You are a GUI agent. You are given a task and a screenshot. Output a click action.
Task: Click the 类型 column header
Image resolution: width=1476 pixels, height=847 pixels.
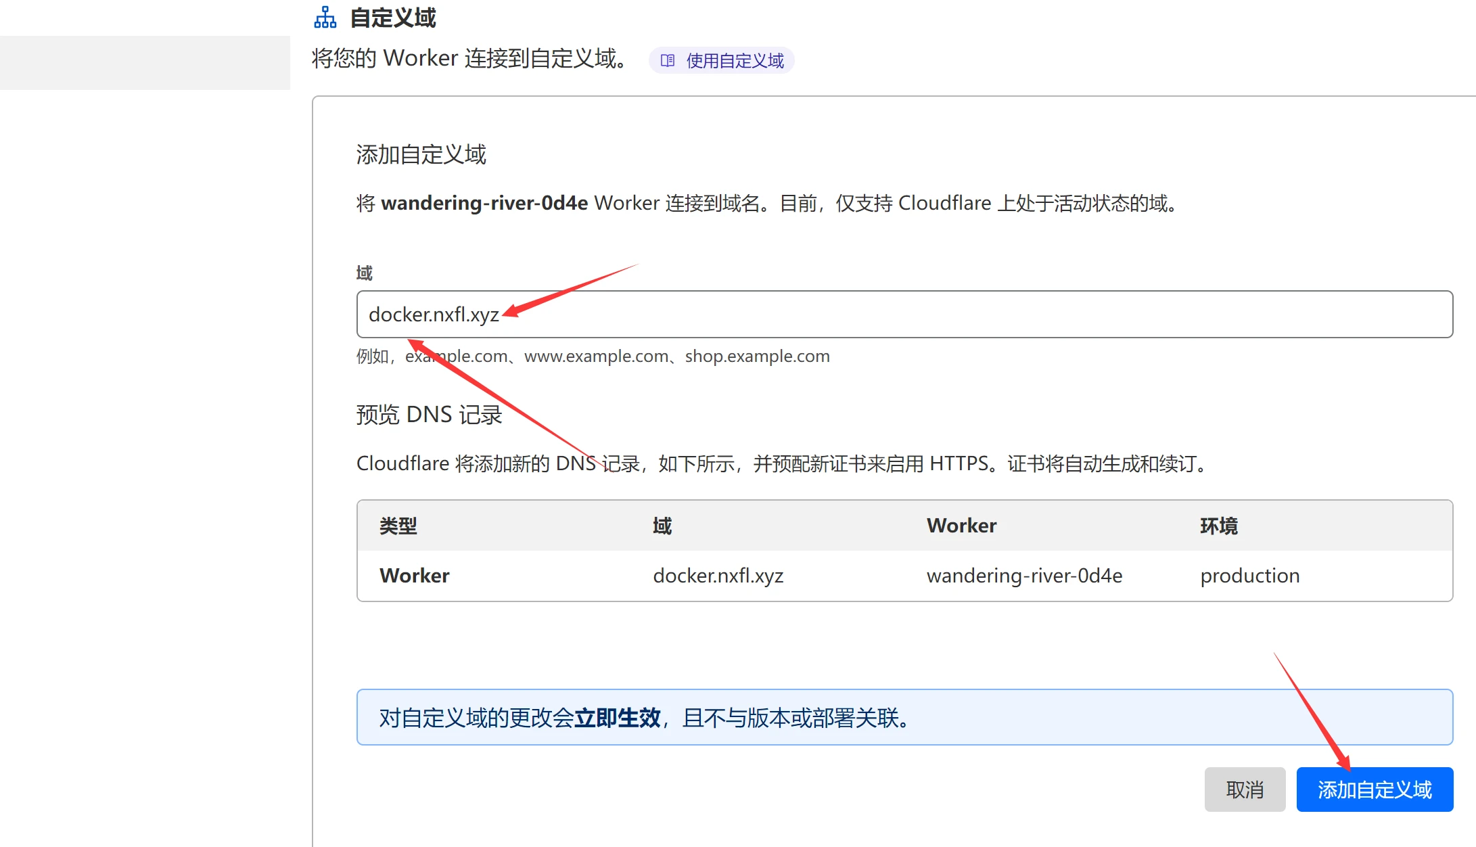tap(398, 526)
